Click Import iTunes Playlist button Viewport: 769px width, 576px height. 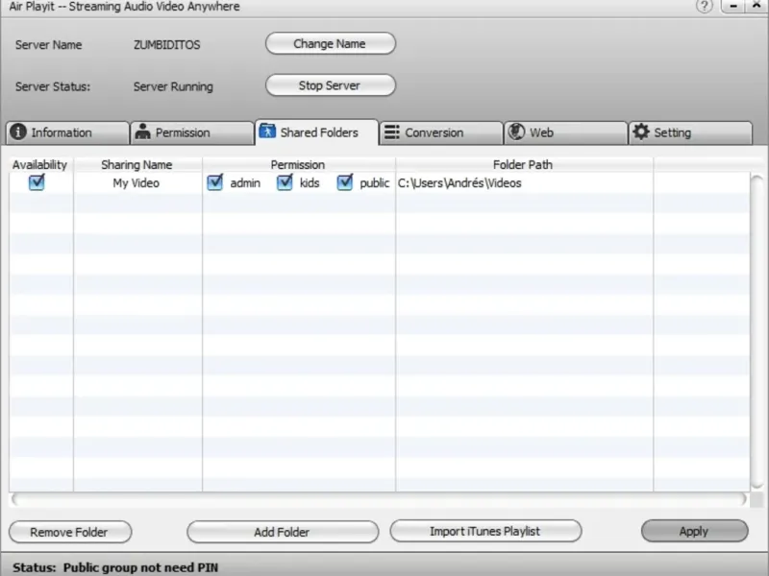(x=485, y=531)
